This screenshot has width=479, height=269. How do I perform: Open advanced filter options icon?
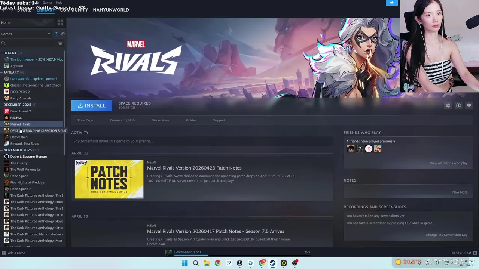click(60, 43)
